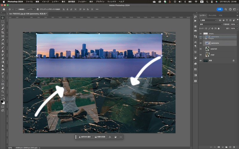
Task: Toggle Quick Mask mode icon
Action: (3, 107)
